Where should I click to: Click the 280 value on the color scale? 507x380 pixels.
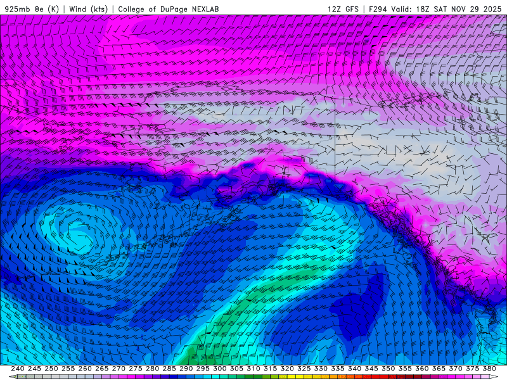pos(152,369)
